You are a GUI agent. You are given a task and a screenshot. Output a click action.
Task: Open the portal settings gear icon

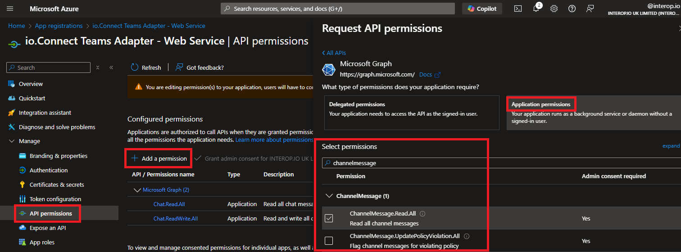554,9
